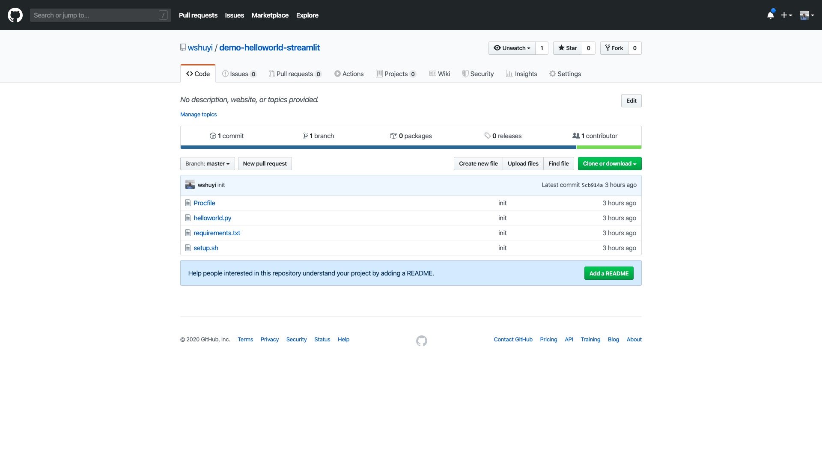Open footer Privacy link
Viewport: 822px width, 462px height.
point(270,339)
